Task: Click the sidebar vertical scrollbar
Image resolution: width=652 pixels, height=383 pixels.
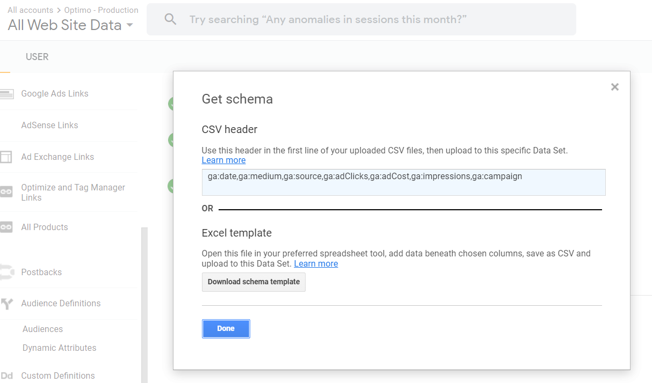Action: click(x=144, y=305)
